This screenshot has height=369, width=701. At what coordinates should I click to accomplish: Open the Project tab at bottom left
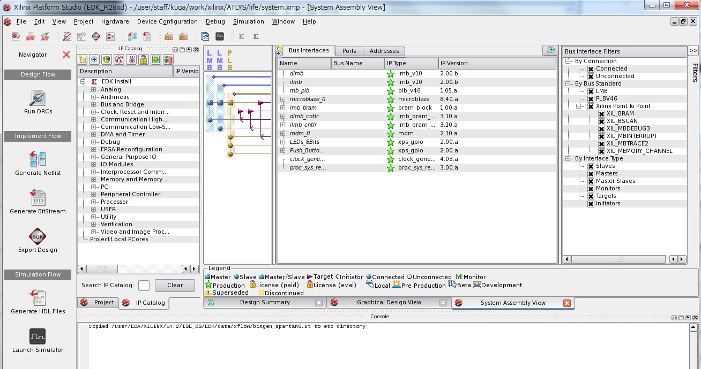coord(98,303)
